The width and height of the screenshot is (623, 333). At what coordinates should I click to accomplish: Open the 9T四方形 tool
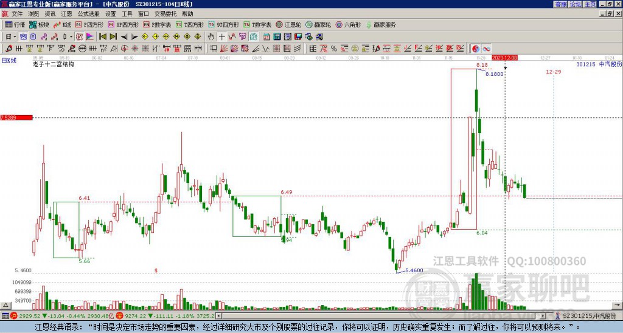tap(223, 24)
